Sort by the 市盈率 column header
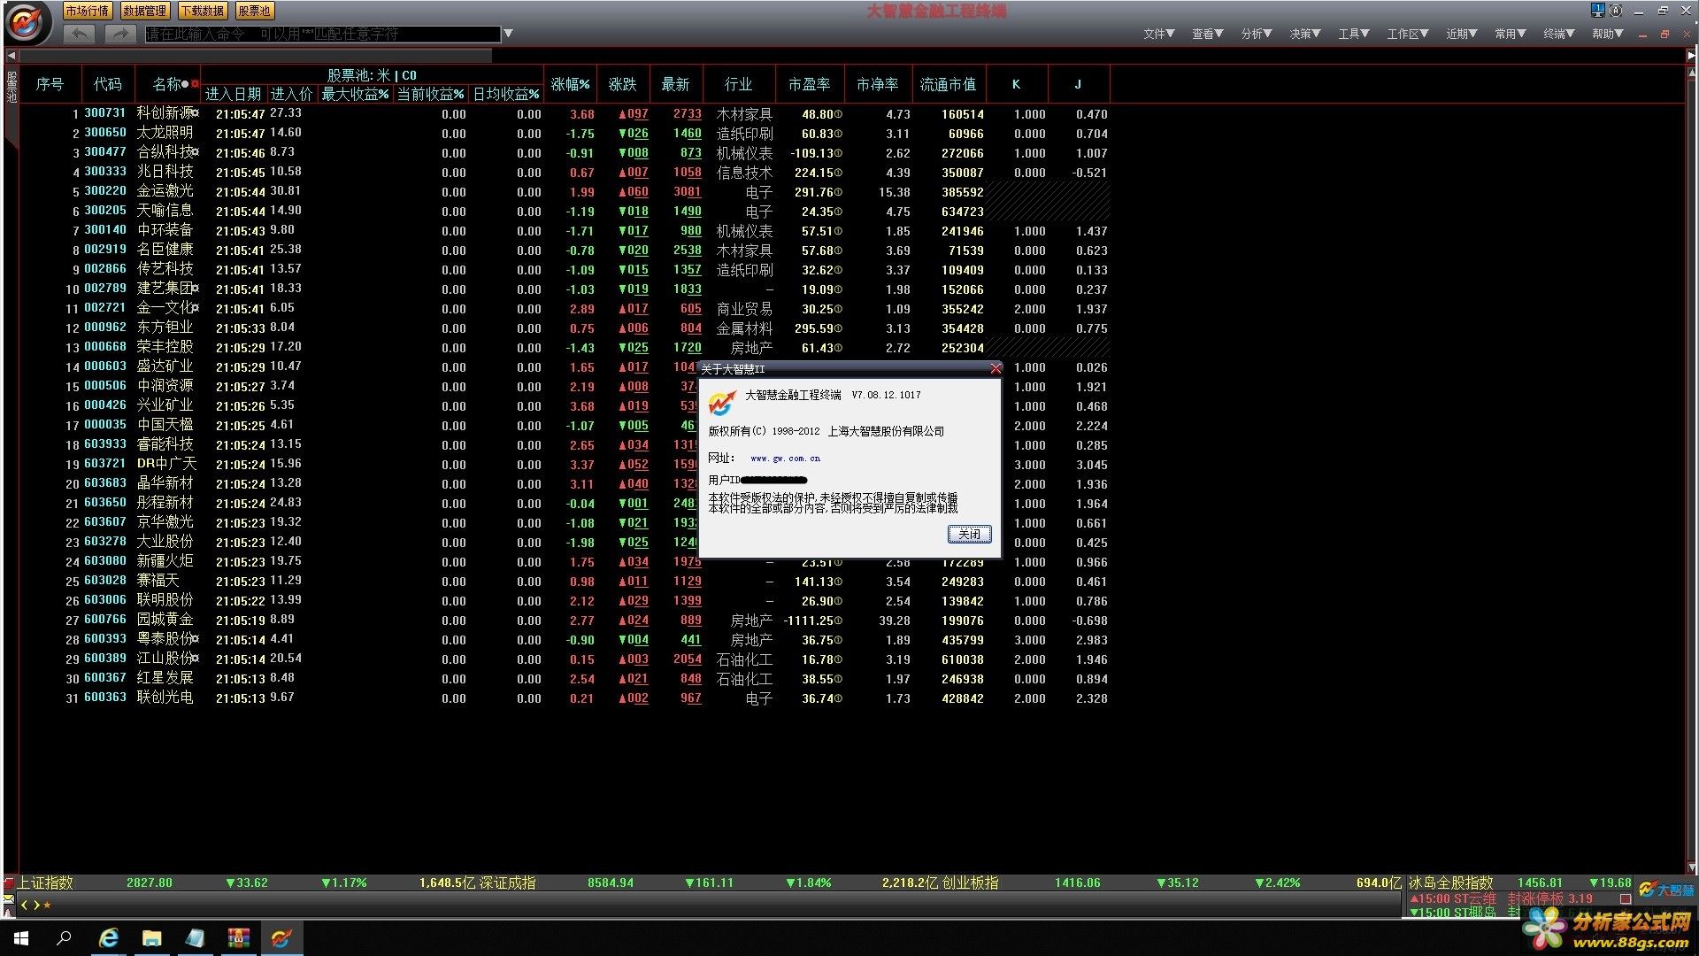 809,84
